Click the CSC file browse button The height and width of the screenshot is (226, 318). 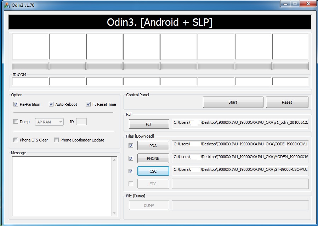[x=153, y=171]
